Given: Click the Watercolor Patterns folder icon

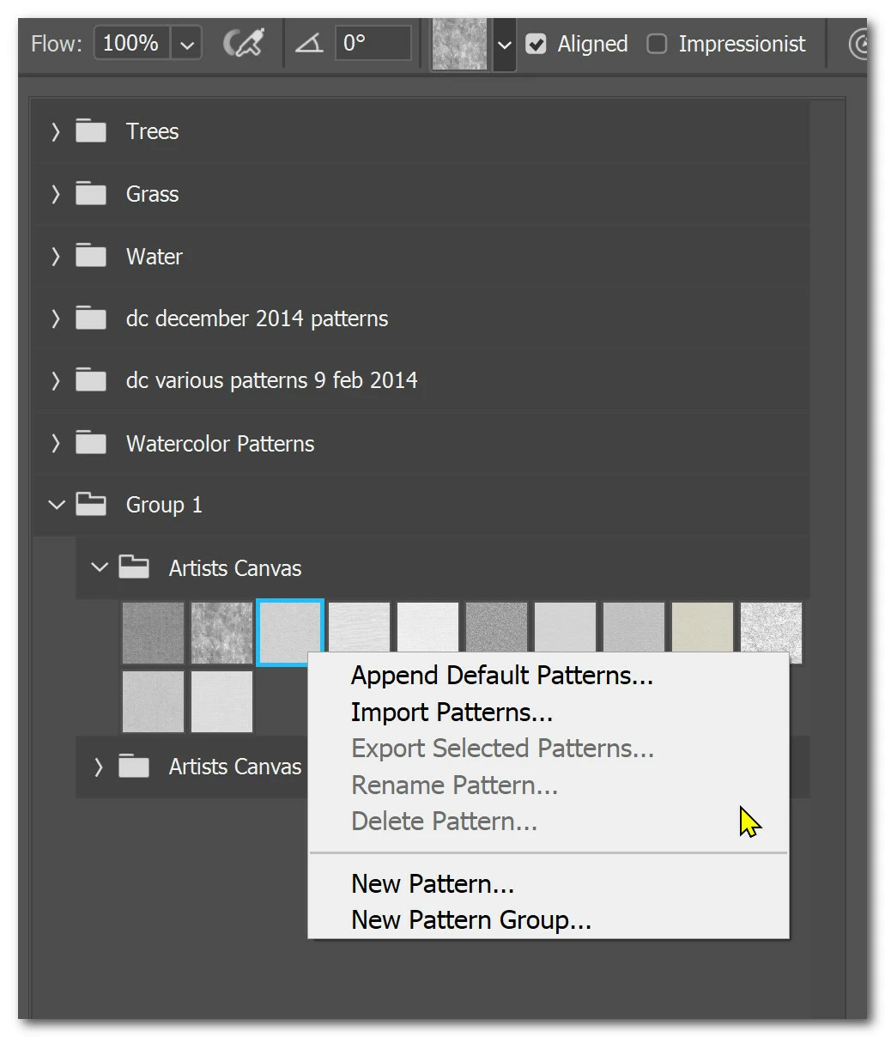Looking at the screenshot, I should (x=90, y=443).
